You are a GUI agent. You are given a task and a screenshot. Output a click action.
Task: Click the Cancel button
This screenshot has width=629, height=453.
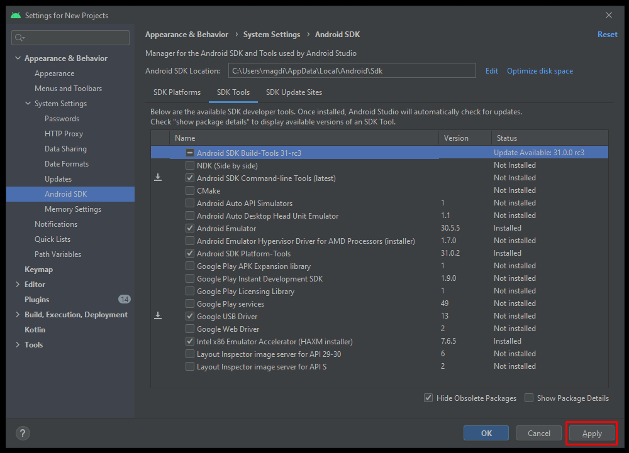[539, 433]
